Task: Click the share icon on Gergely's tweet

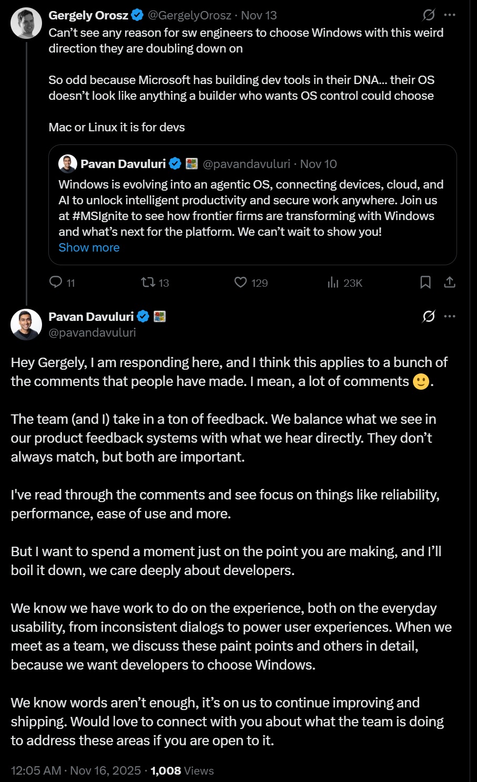Action: (x=450, y=283)
